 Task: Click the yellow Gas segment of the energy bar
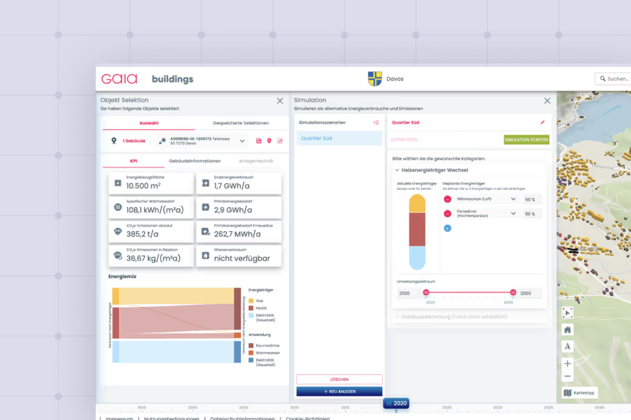(x=417, y=203)
